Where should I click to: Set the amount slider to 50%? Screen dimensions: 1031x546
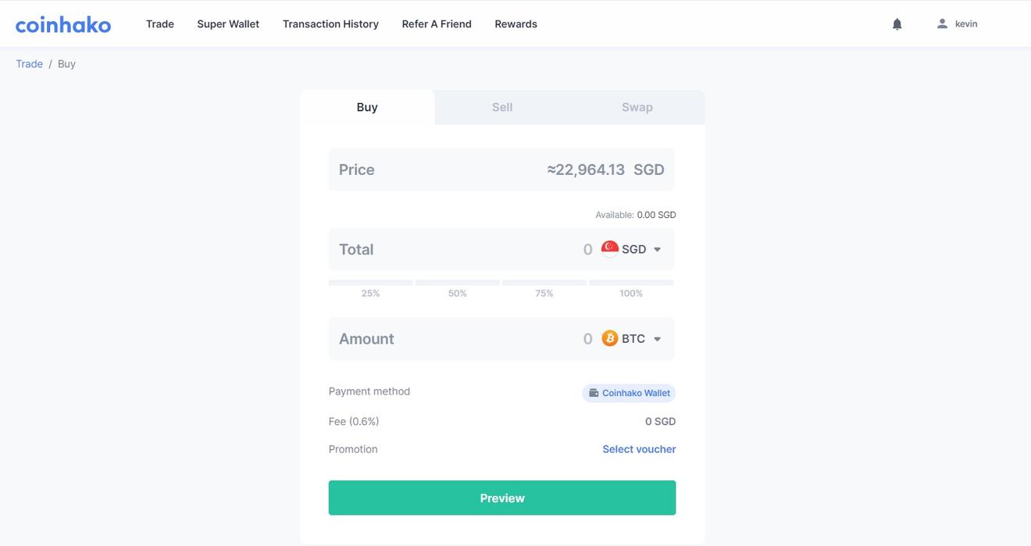coord(456,283)
